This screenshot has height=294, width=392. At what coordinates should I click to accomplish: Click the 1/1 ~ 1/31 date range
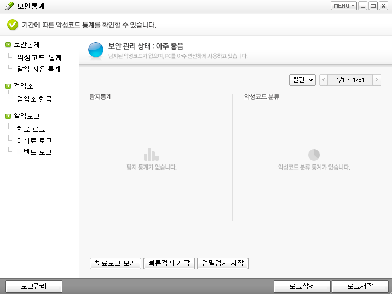(x=350, y=80)
